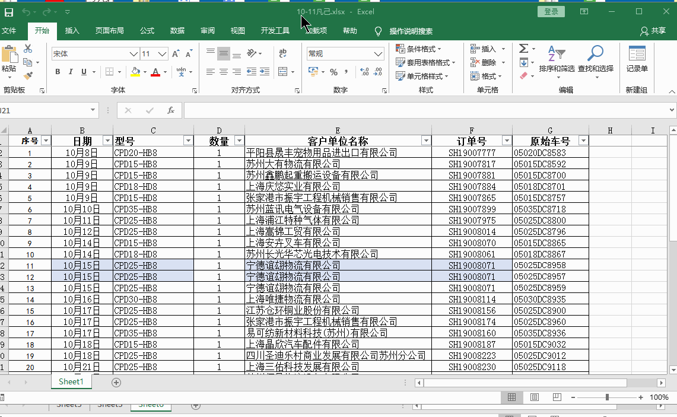Open the 插入 ribbon tab

72,31
